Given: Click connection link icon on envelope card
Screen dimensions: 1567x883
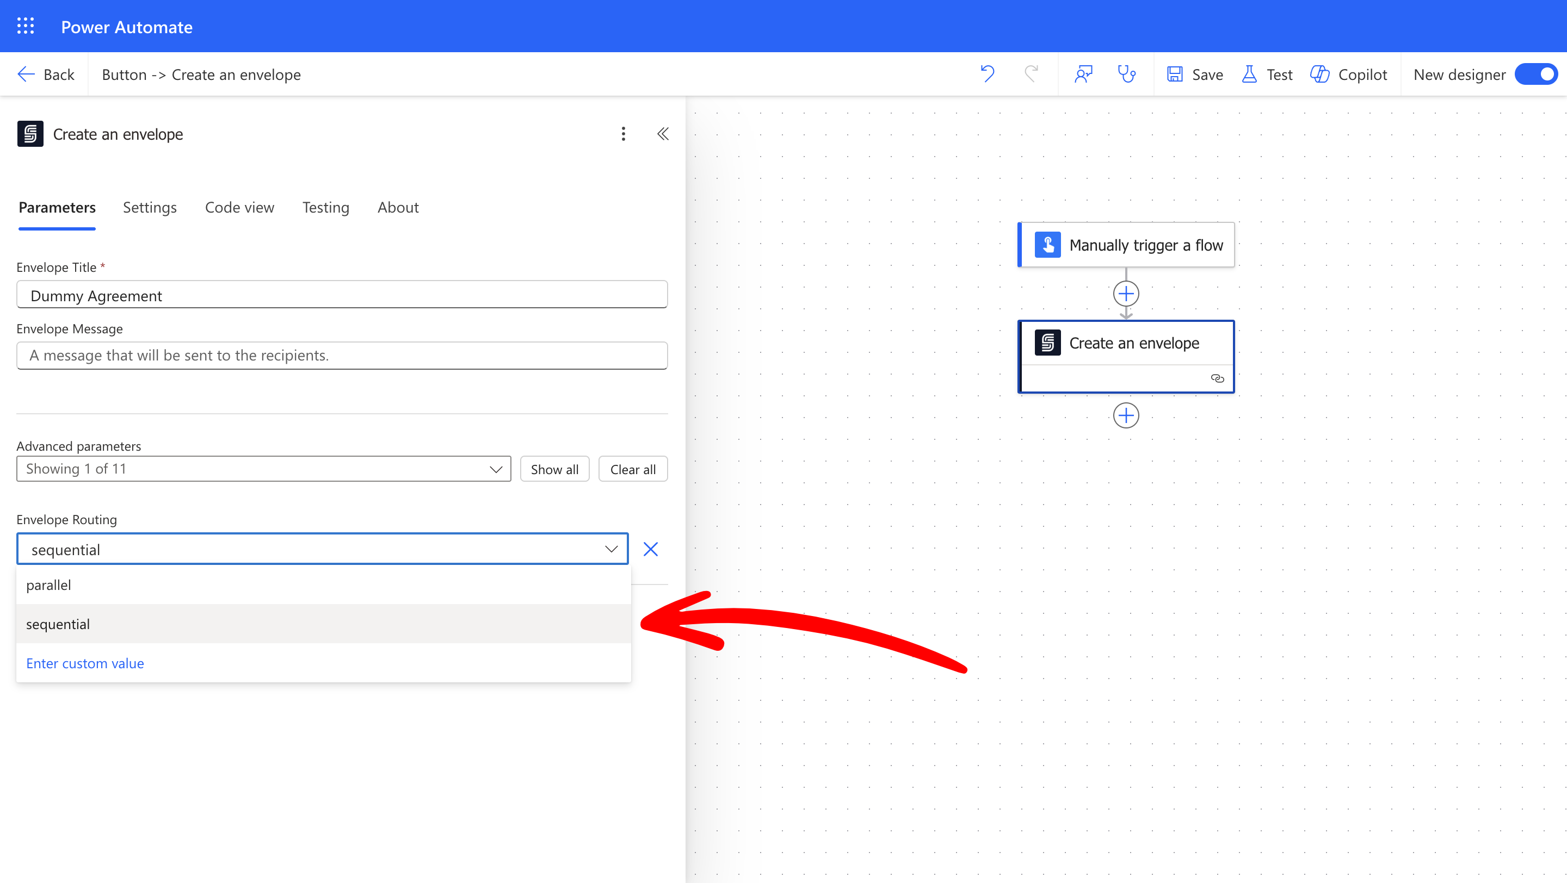Looking at the screenshot, I should [x=1217, y=378].
